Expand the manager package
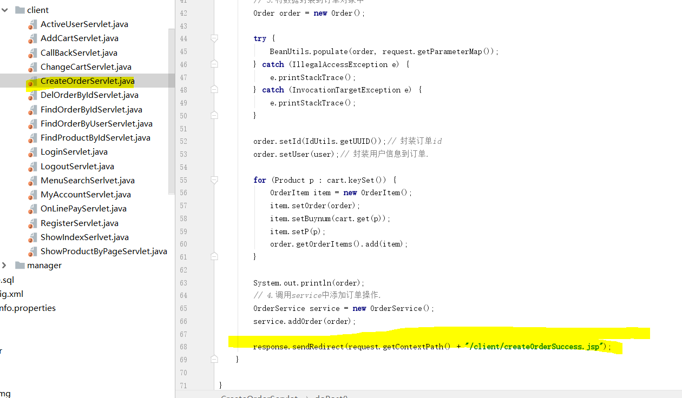 4,265
